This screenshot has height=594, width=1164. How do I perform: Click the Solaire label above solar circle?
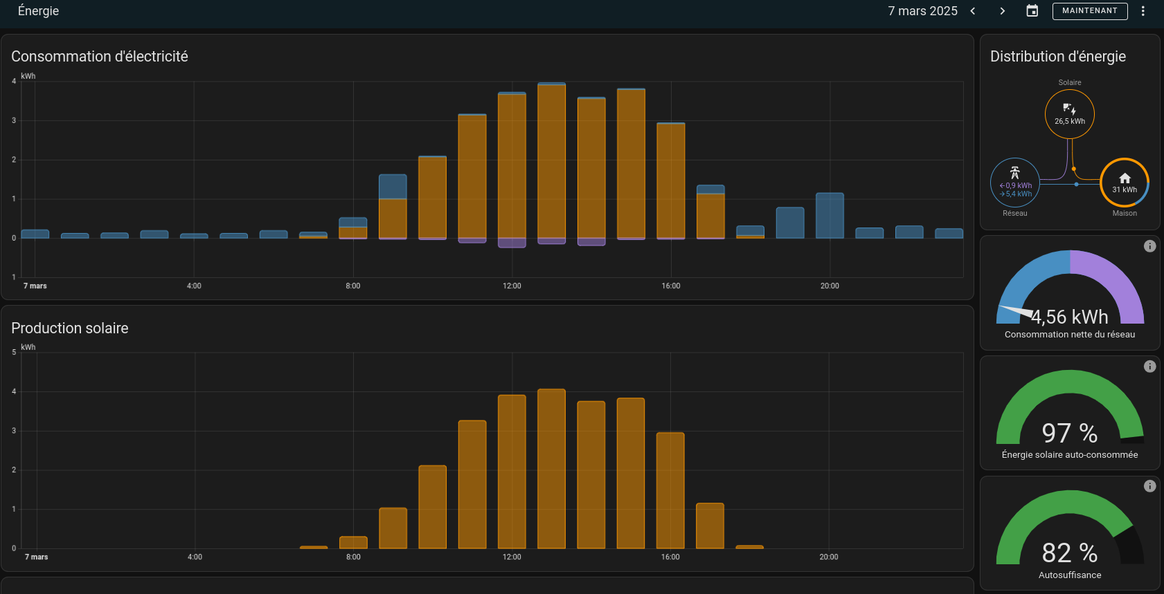[x=1070, y=82]
